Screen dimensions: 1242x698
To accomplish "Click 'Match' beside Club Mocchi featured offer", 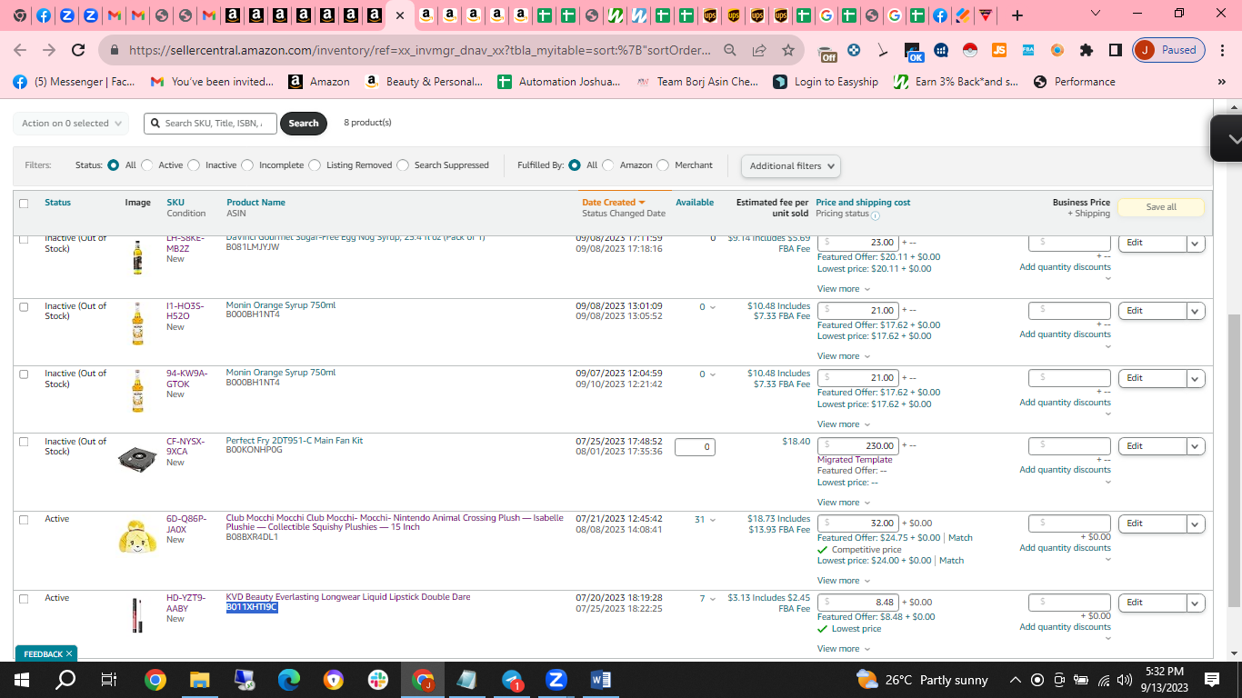I will 960,538.
